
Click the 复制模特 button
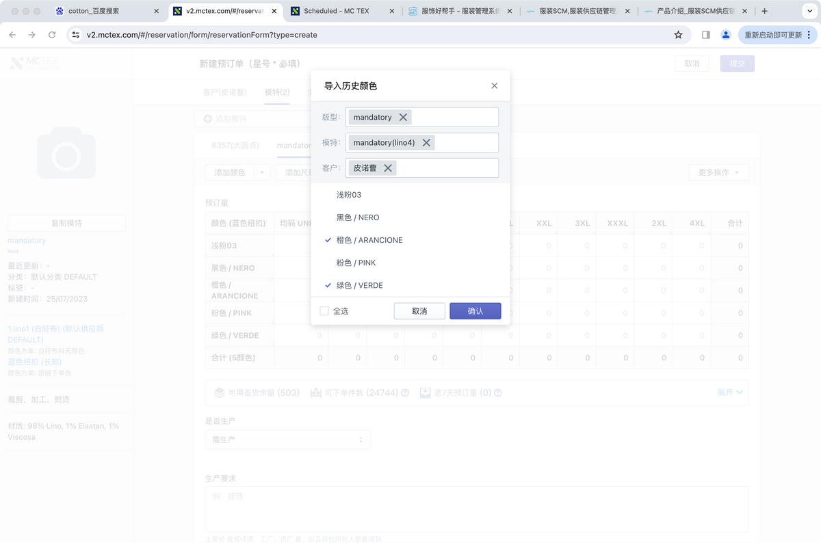pyautogui.click(x=66, y=223)
